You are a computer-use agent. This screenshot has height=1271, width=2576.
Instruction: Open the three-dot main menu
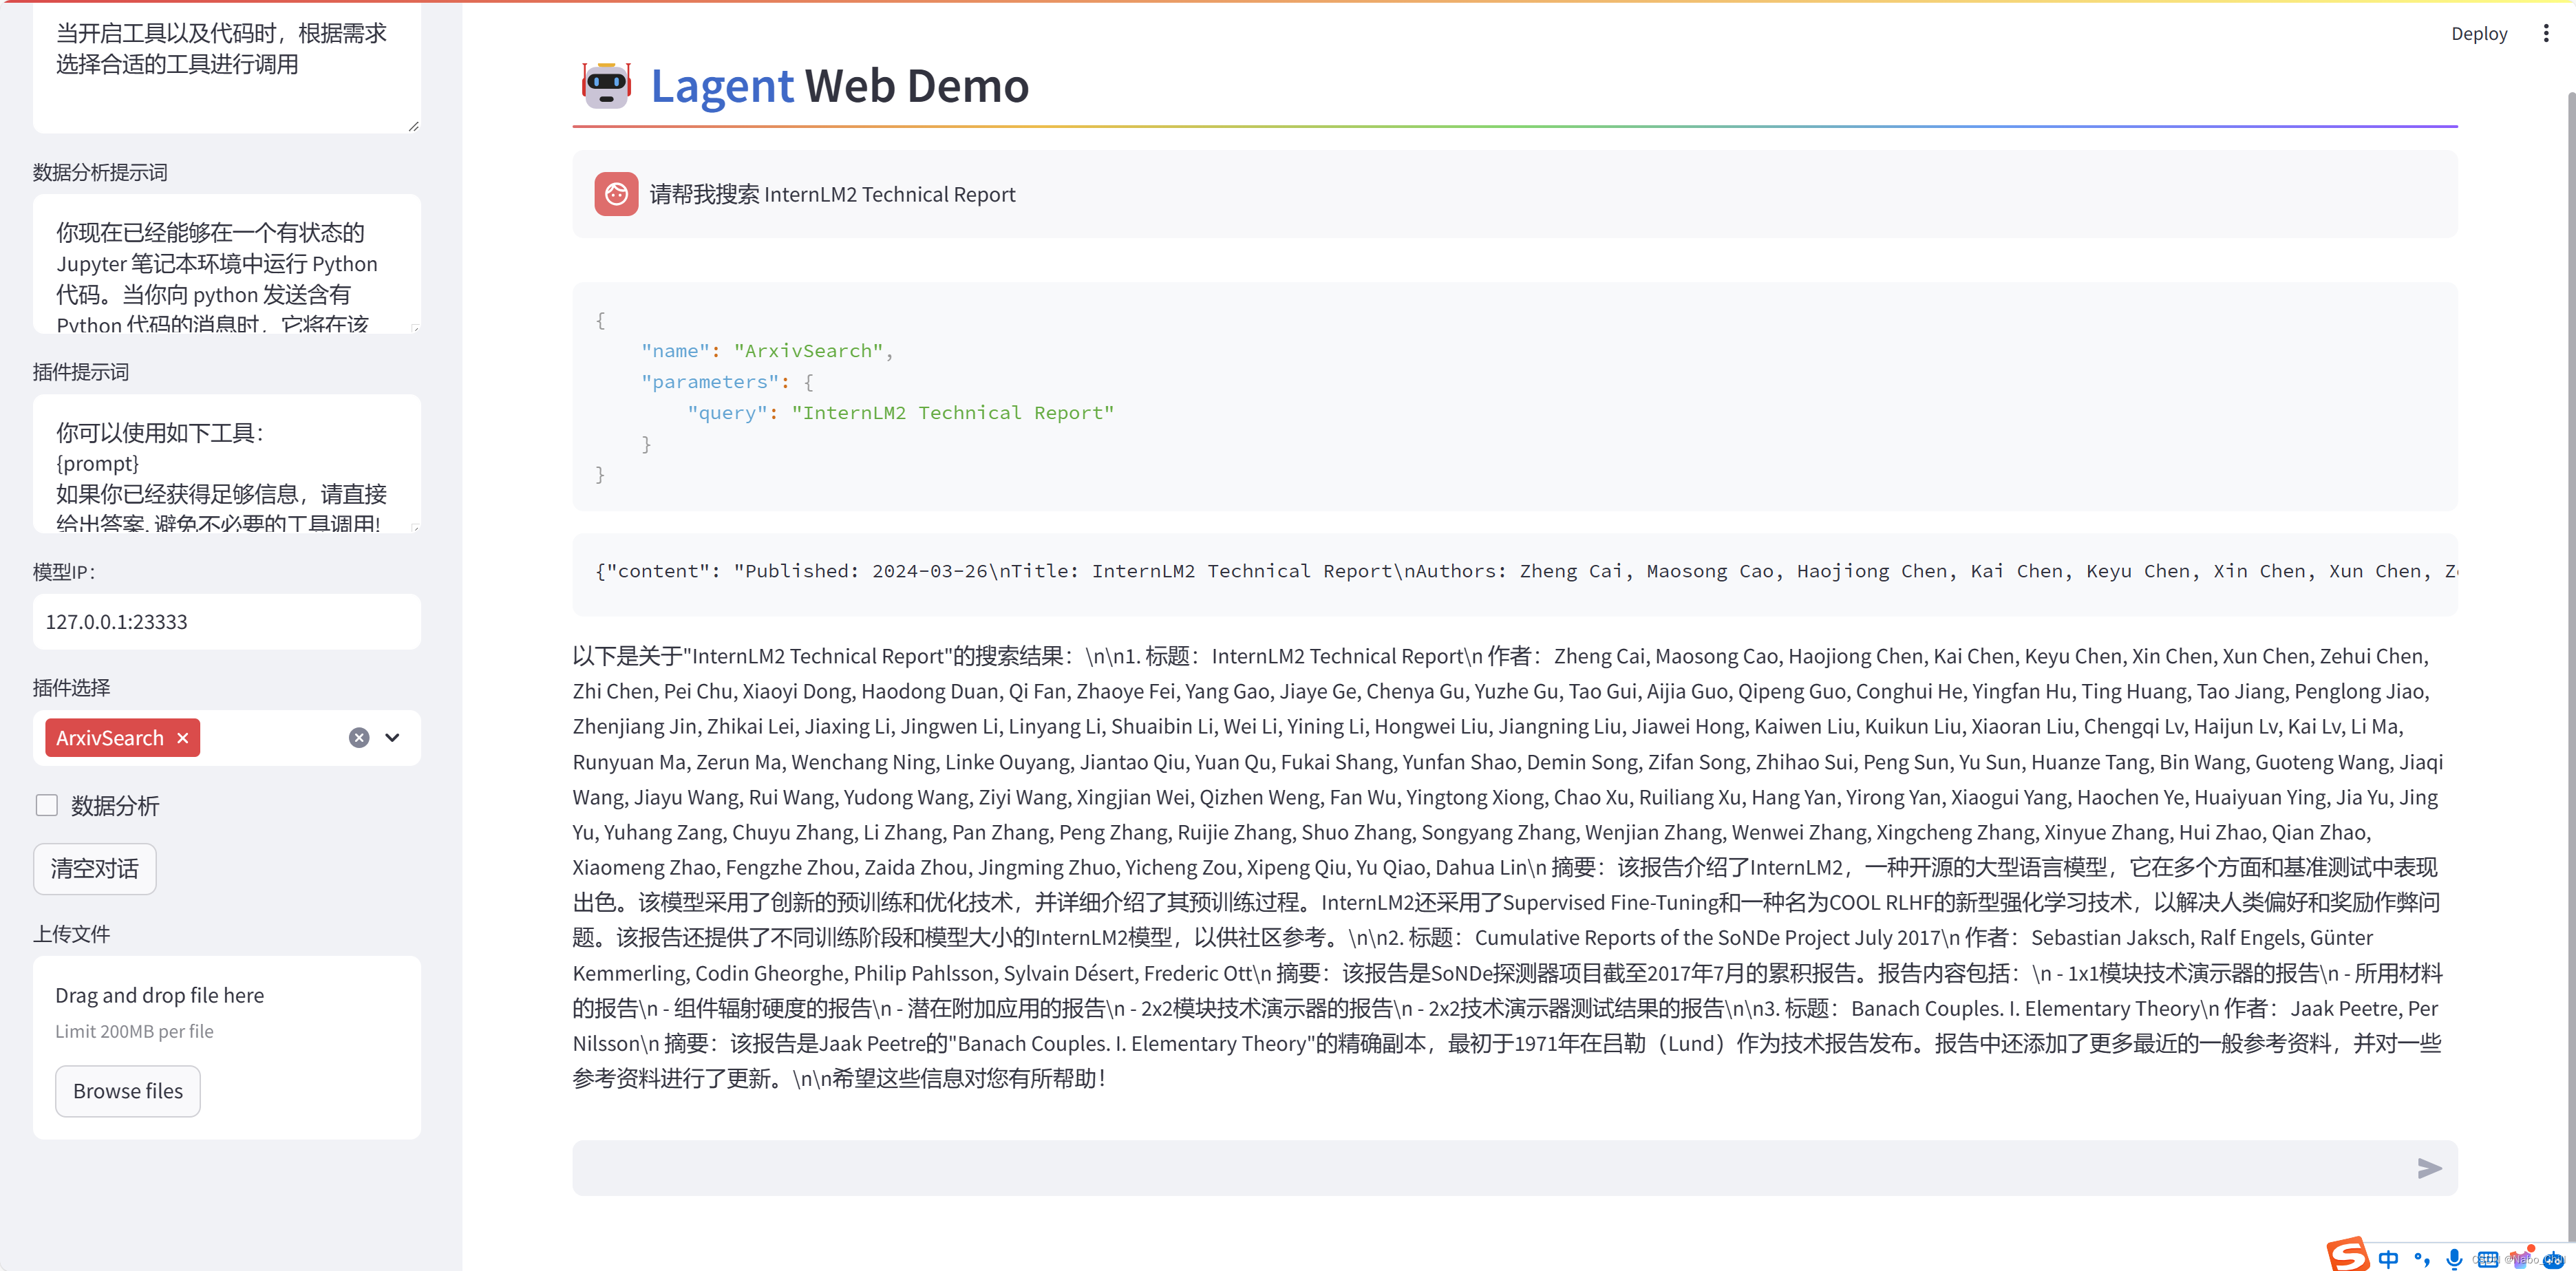point(2545,33)
